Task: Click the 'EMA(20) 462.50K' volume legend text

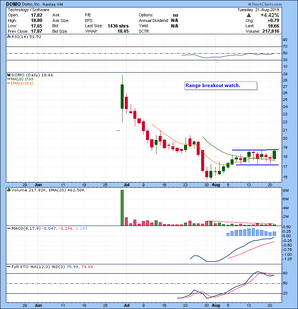Action: [66, 190]
